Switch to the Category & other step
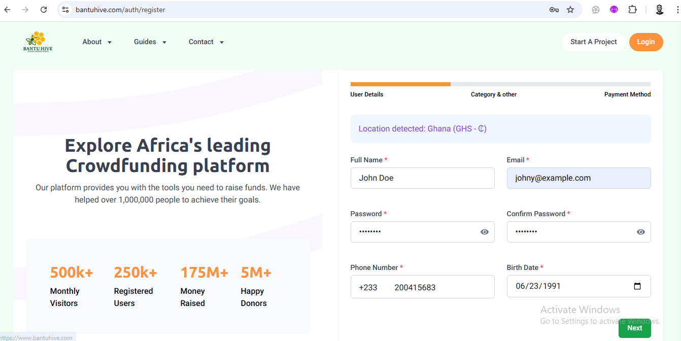Screen dimensions: 681x341 (x=493, y=94)
